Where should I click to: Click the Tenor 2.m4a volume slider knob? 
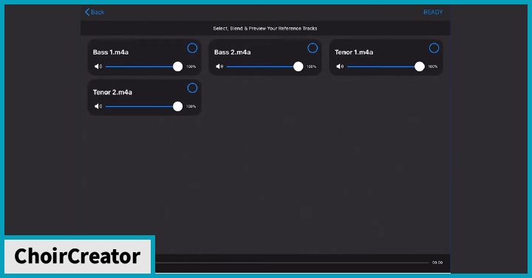pos(177,106)
